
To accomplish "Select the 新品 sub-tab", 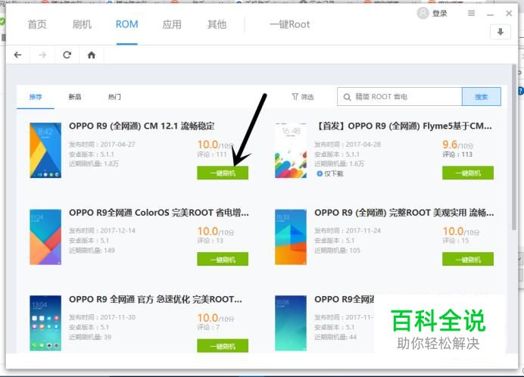I will [x=75, y=97].
